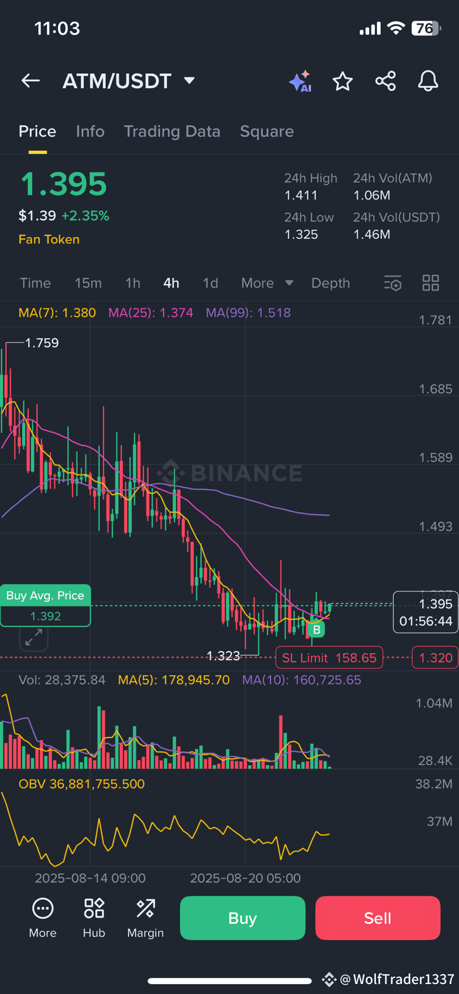Add ATM/USDT to favorites with star
Screen dimensions: 459x994
tap(343, 81)
